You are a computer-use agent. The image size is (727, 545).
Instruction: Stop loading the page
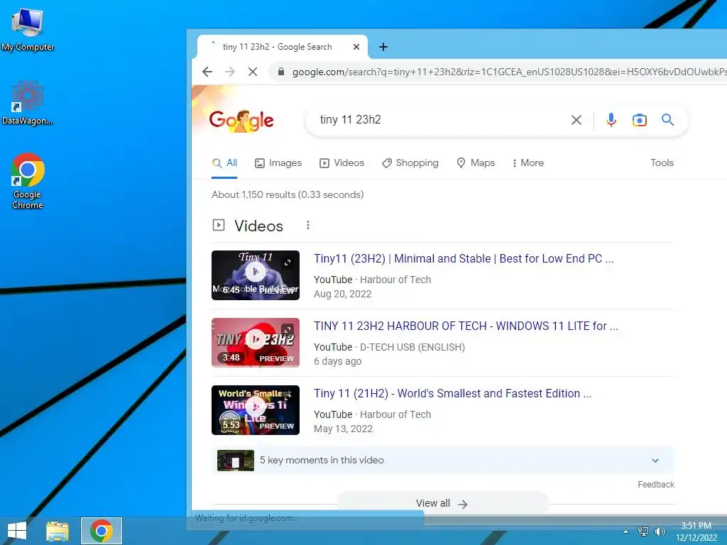coord(253,72)
